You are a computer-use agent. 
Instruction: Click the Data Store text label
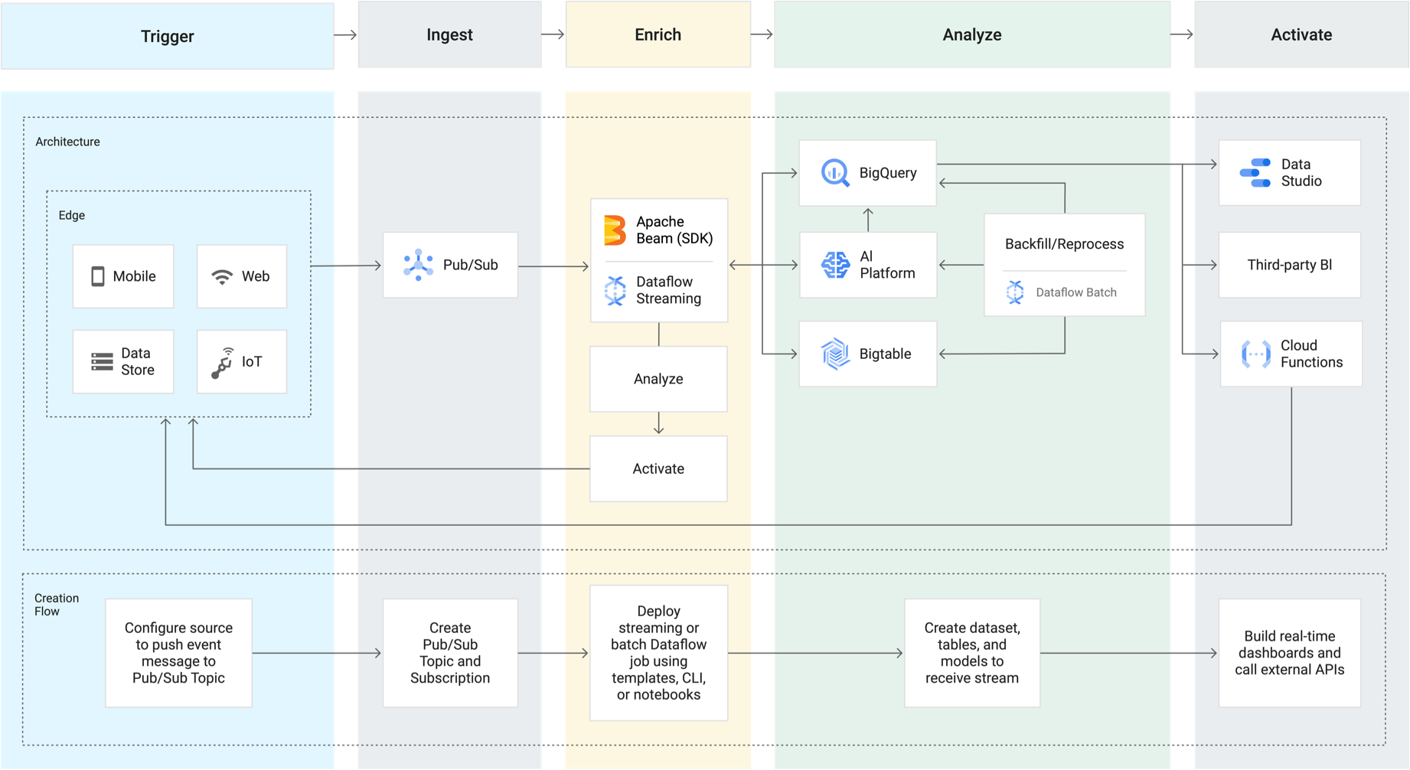click(x=138, y=361)
